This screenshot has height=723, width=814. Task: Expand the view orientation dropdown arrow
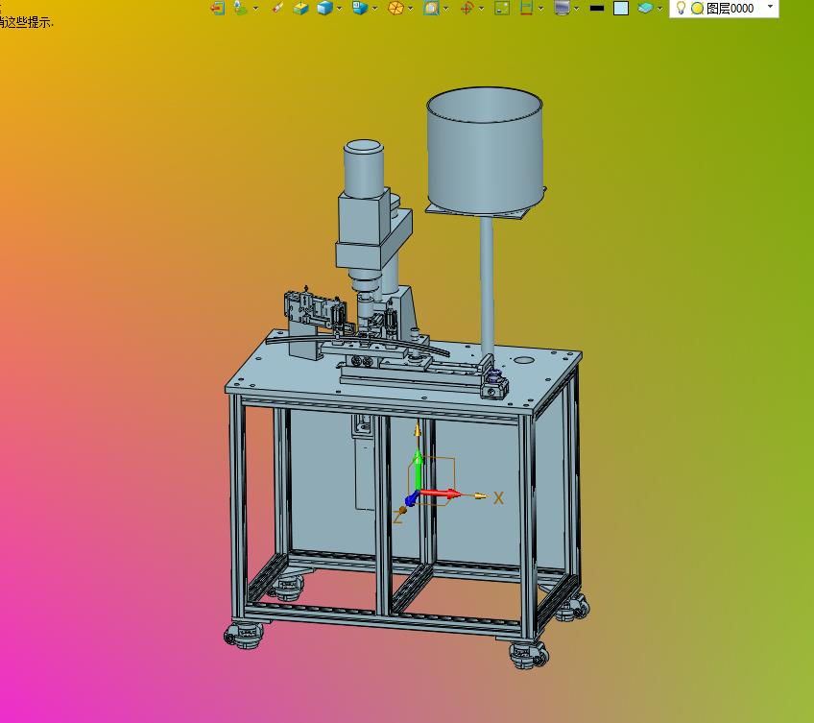tap(374, 9)
